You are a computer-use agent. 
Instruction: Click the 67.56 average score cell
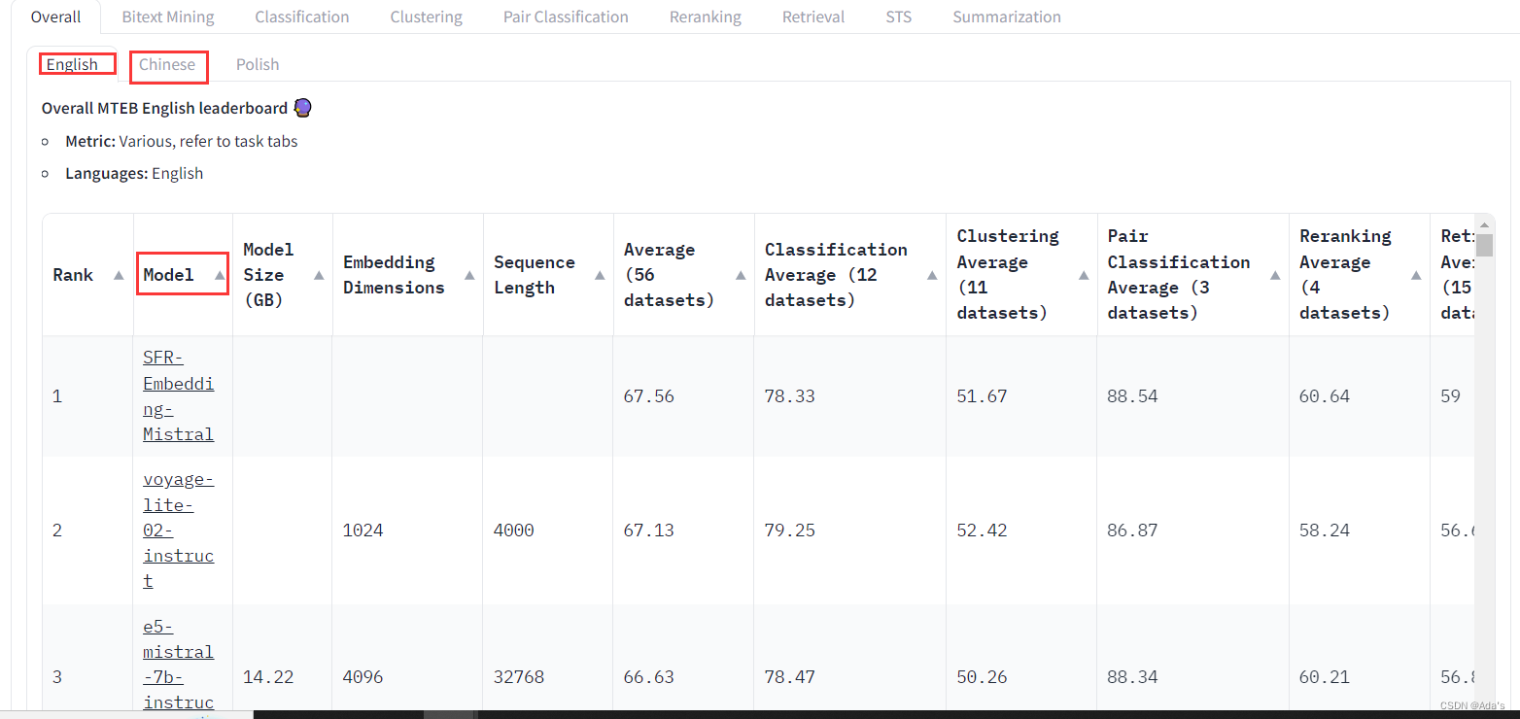(648, 396)
